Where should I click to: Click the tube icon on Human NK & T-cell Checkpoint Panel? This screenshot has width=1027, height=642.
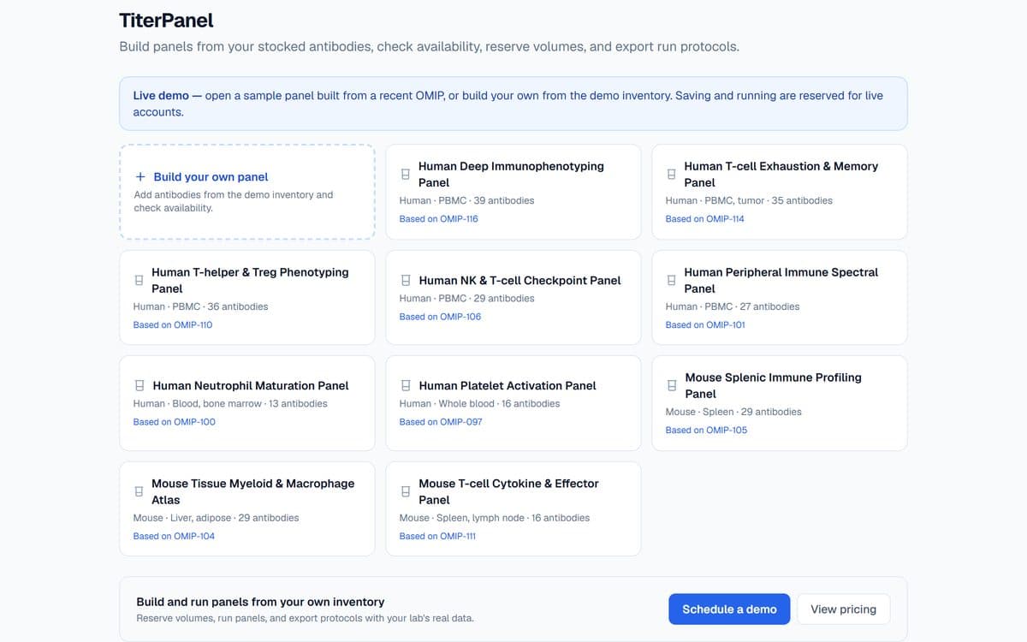[406, 280]
